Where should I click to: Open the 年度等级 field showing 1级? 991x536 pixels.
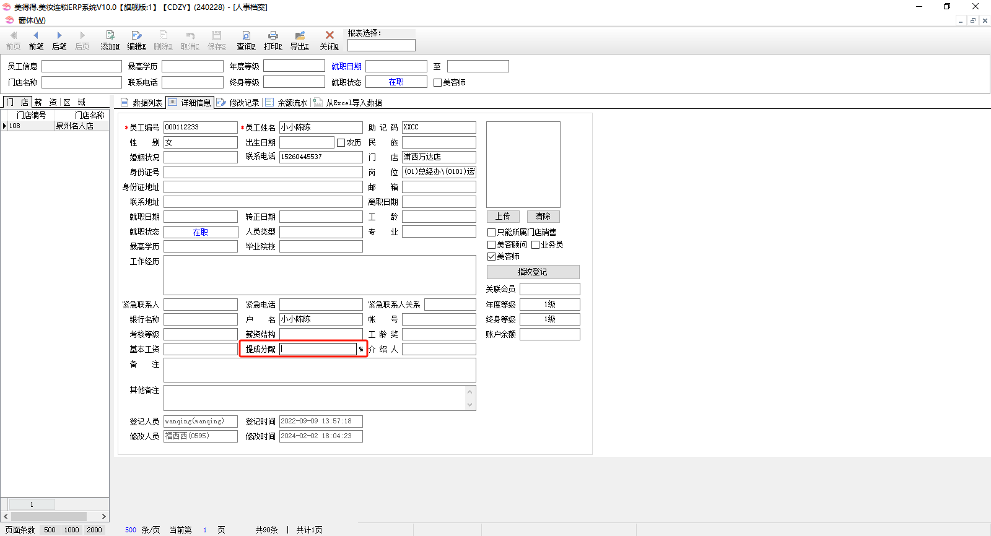[x=550, y=305]
